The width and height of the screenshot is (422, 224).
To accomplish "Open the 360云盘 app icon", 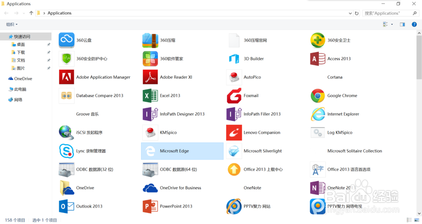I will 67,40.
